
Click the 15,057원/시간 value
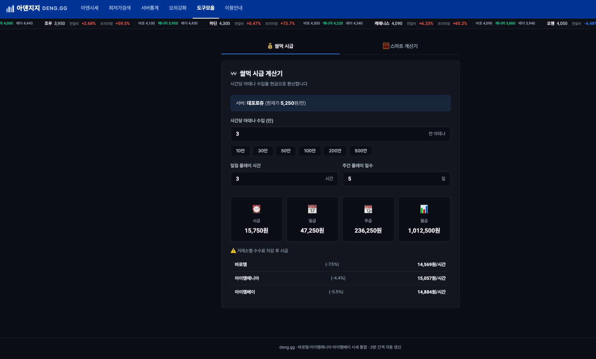431,278
